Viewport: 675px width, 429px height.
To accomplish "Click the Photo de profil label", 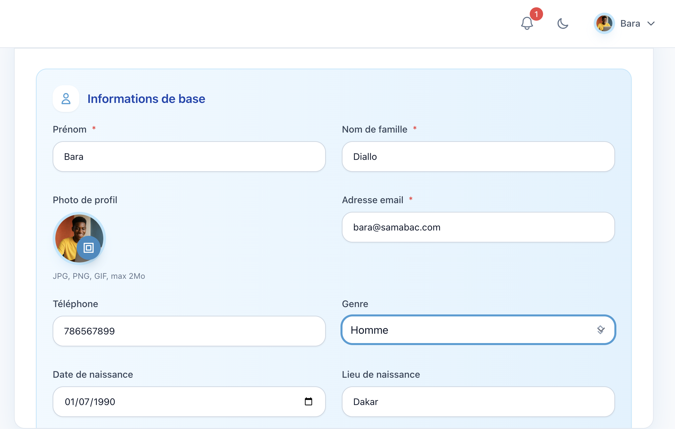I will (x=85, y=200).
